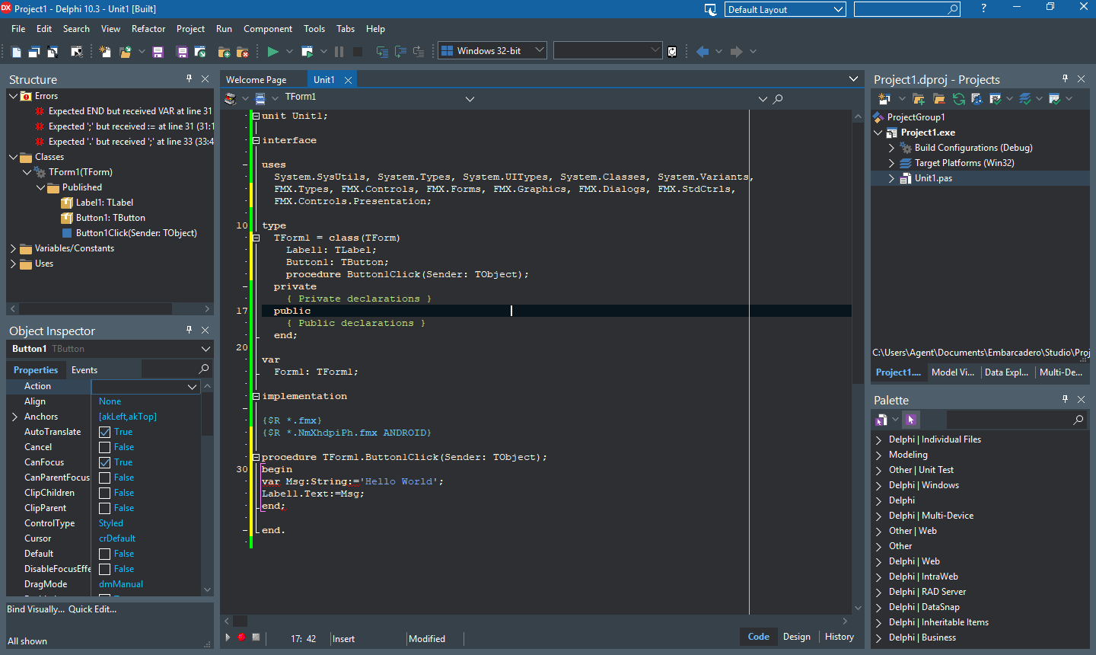Click the 'Expected END but received VAR' error
The image size is (1096, 655).
coord(130,111)
